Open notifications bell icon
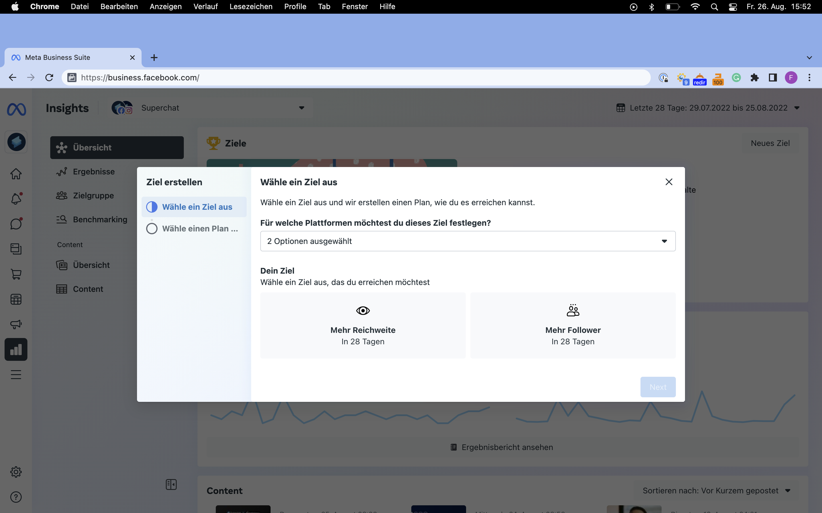Viewport: 822px width, 513px height. pyautogui.click(x=16, y=198)
